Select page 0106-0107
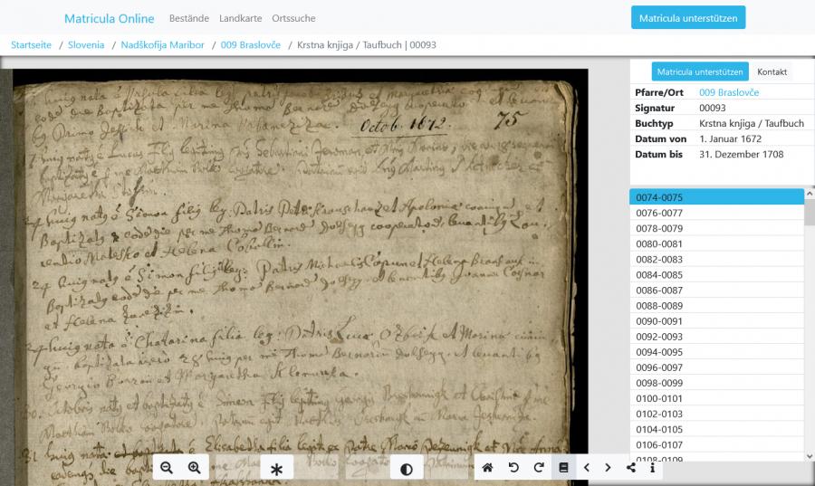Screen dimensions: 815x486 717,445
